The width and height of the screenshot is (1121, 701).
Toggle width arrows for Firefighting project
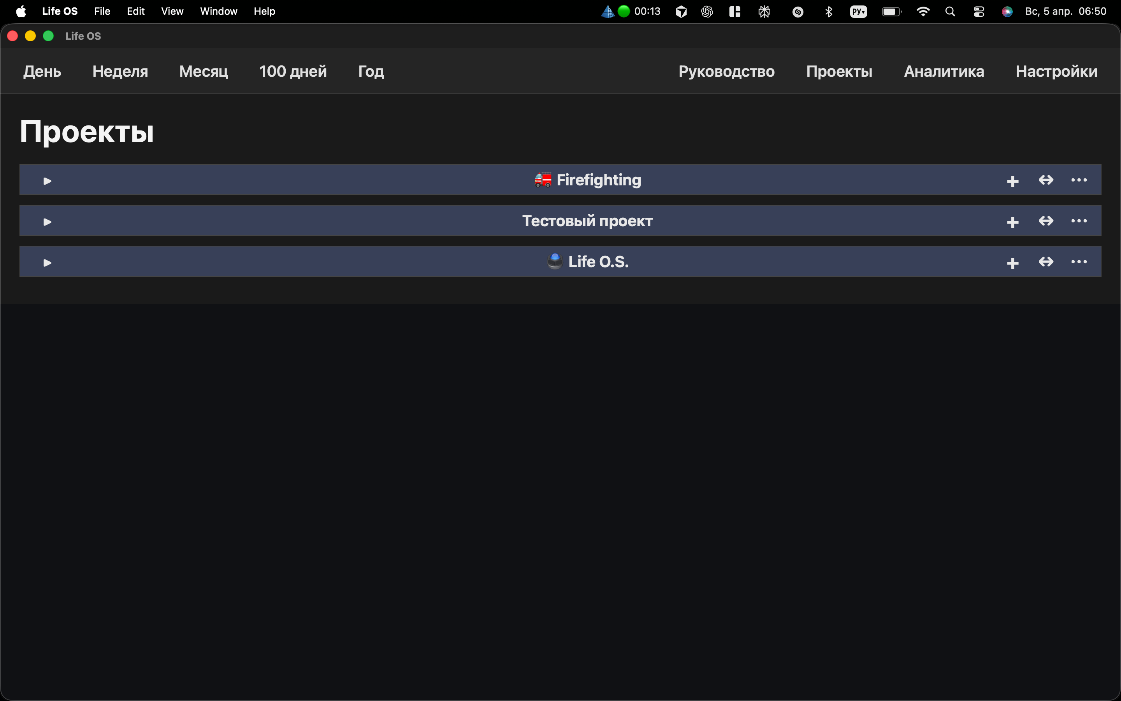coord(1046,180)
